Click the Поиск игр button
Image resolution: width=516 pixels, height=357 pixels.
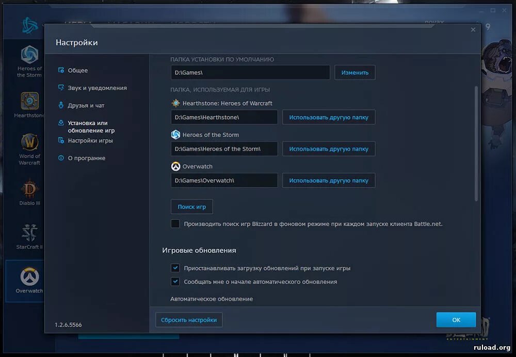click(x=191, y=207)
